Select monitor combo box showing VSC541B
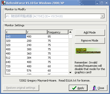Image resolution: width=110 pixels, height=94 pixels. (55, 16)
